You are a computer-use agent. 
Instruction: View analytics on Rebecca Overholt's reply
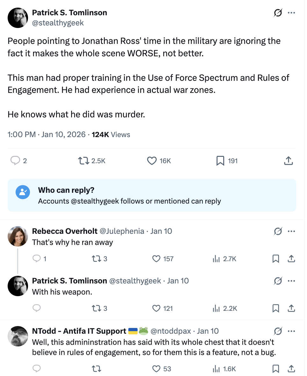tap(217, 259)
